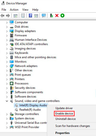Click the Imaging devices camera icon
96x136 pixels.
click(12, 49)
